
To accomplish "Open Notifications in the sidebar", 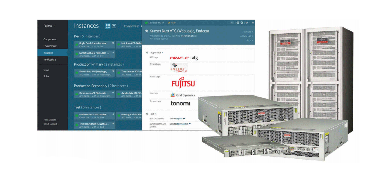I will click(50, 59).
